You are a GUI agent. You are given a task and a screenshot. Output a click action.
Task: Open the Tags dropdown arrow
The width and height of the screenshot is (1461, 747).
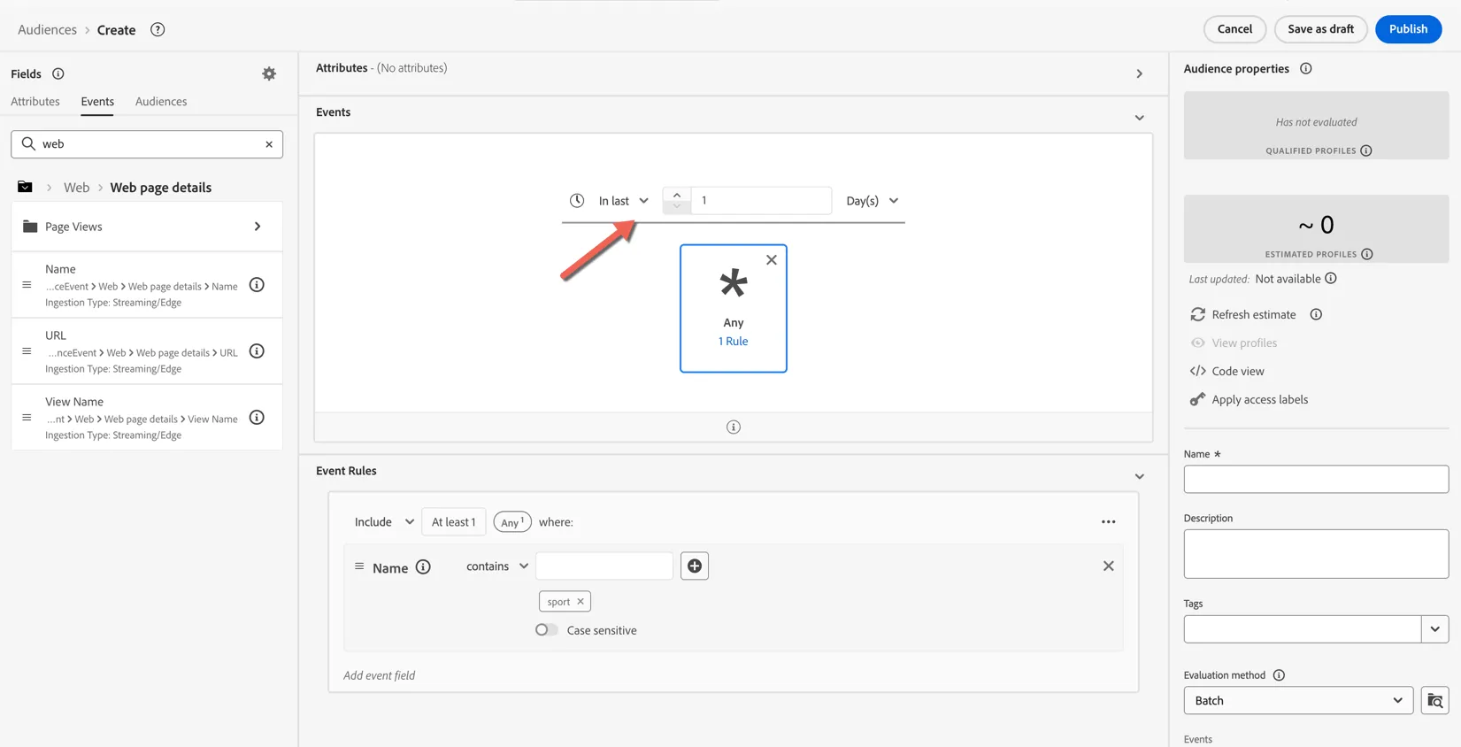pyautogui.click(x=1435, y=629)
